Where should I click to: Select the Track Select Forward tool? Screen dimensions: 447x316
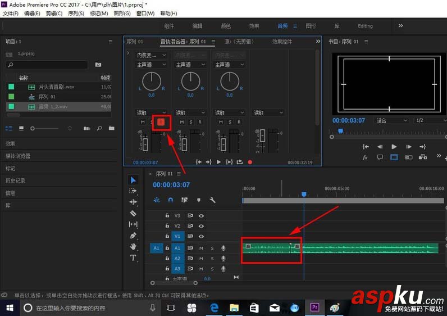[x=133, y=191]
